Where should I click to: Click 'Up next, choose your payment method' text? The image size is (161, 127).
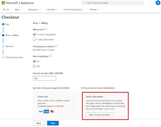[51, 88]
